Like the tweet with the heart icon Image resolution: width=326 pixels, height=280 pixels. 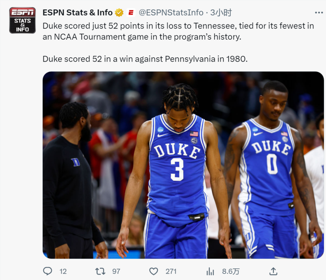tap(154, 271)
